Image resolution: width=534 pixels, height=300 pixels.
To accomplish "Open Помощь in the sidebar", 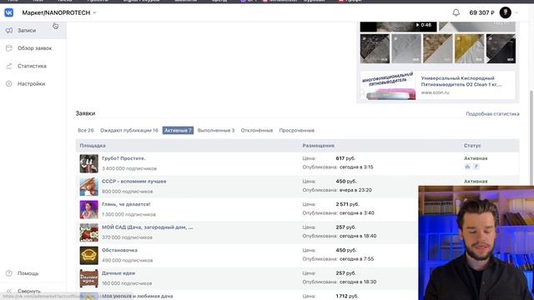I will (x=28, y=273).
